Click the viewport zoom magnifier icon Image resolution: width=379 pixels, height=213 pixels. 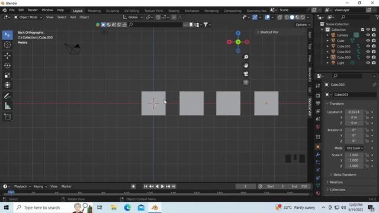click(246, 57)
